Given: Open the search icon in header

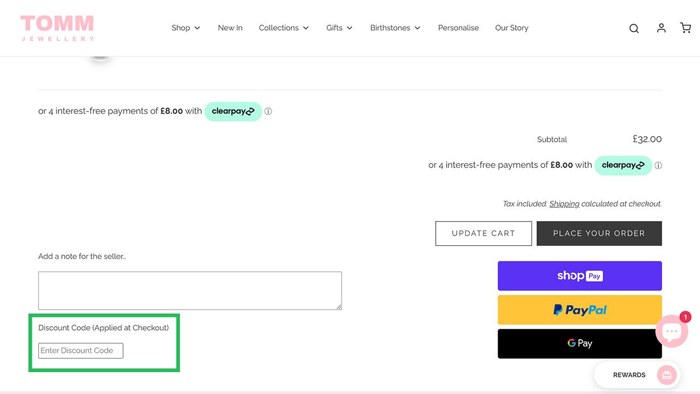Looking at the screenshot, I should tap(634, 28).
